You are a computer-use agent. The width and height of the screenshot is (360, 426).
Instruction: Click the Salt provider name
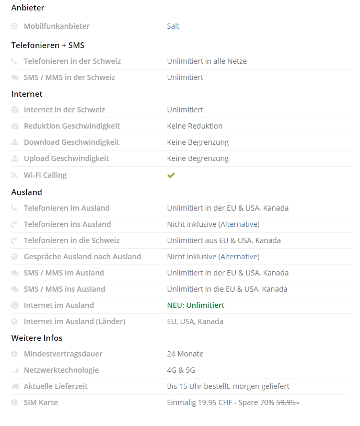[173, 26]
